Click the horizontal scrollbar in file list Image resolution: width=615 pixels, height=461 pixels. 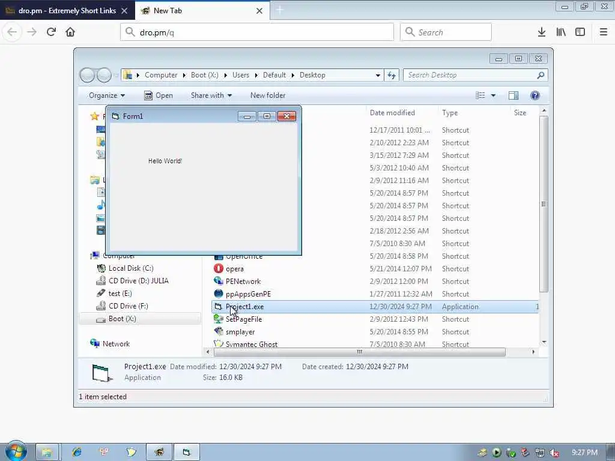[x=359, y=352]
